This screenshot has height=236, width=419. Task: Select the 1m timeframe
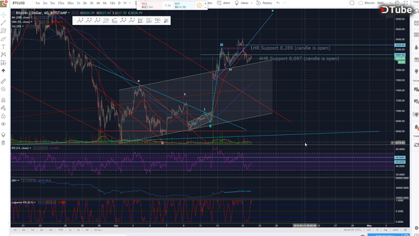[x=37, y=3]
